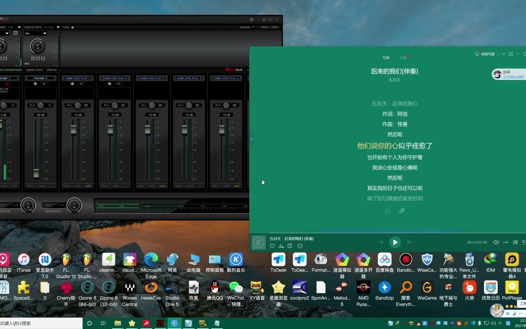This screenshot has height=329, width=526.
Task: Play the song in Kugou player
Action: (x=395, y=242)
